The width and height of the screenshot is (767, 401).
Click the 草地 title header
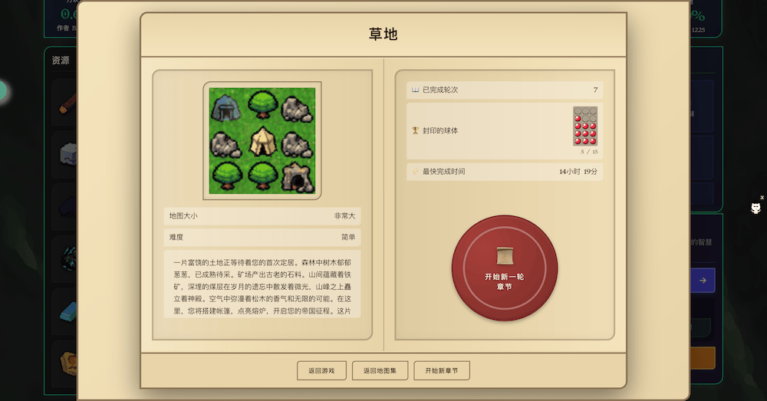pyautogui.click(x=383, y=35)
